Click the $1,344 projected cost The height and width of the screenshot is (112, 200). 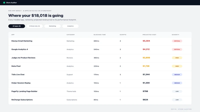click(x=146, y=74)
